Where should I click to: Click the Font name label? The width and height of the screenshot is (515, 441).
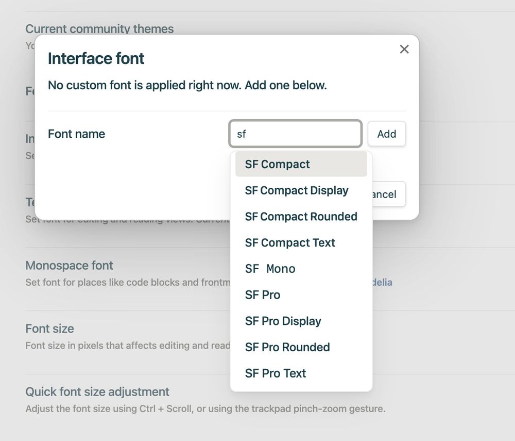point(77,134)
